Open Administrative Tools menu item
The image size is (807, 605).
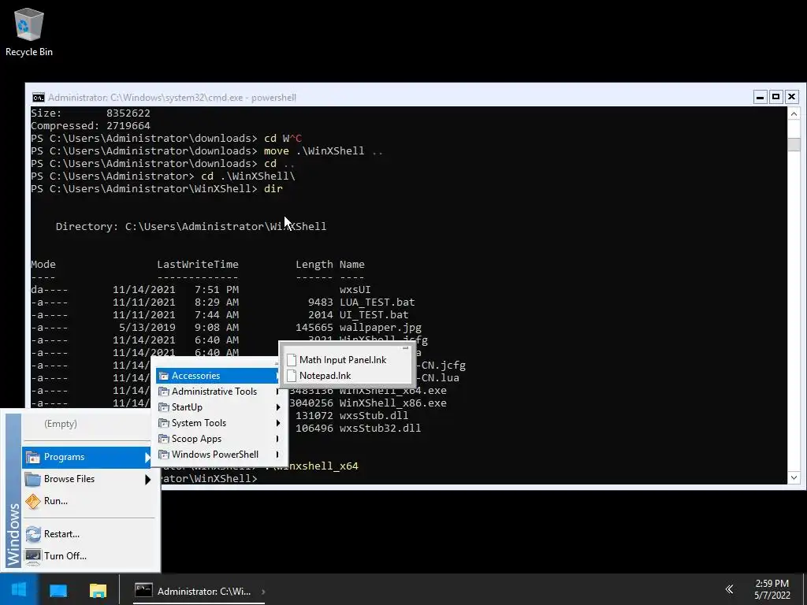[220, 392]
